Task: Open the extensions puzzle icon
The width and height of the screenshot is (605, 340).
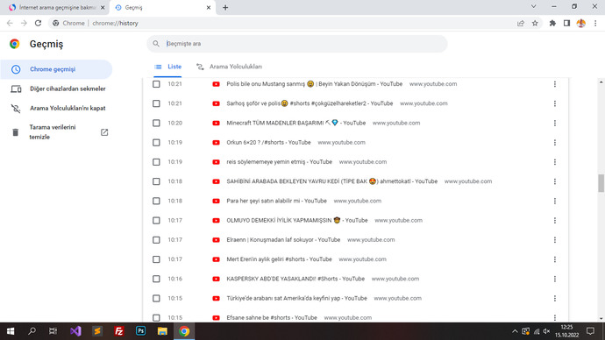Action: (552, 23)
